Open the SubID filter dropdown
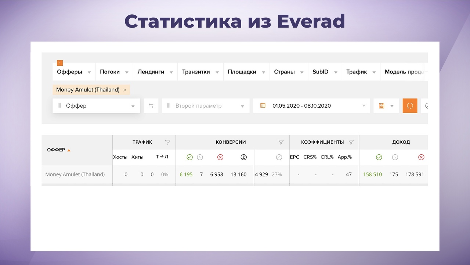This screenshot has height=265, width=470. coord(325,72)
